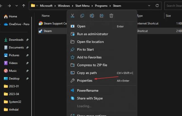Click the pin icon beside Documents
182x116 pixels.
pyautogui.click(x=27, y=48)
